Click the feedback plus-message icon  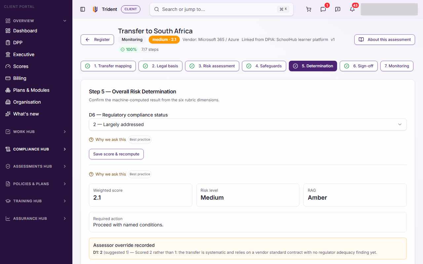tap(338, 9)
